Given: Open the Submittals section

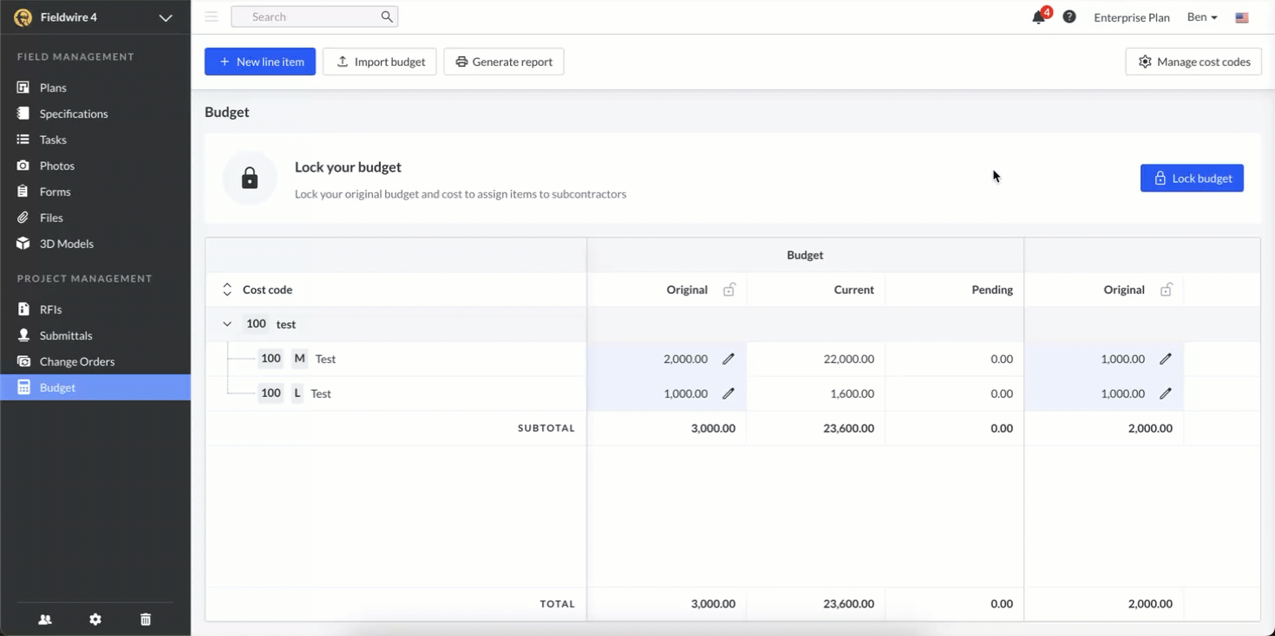Looking at the screenshot, I should click(66, 335).
